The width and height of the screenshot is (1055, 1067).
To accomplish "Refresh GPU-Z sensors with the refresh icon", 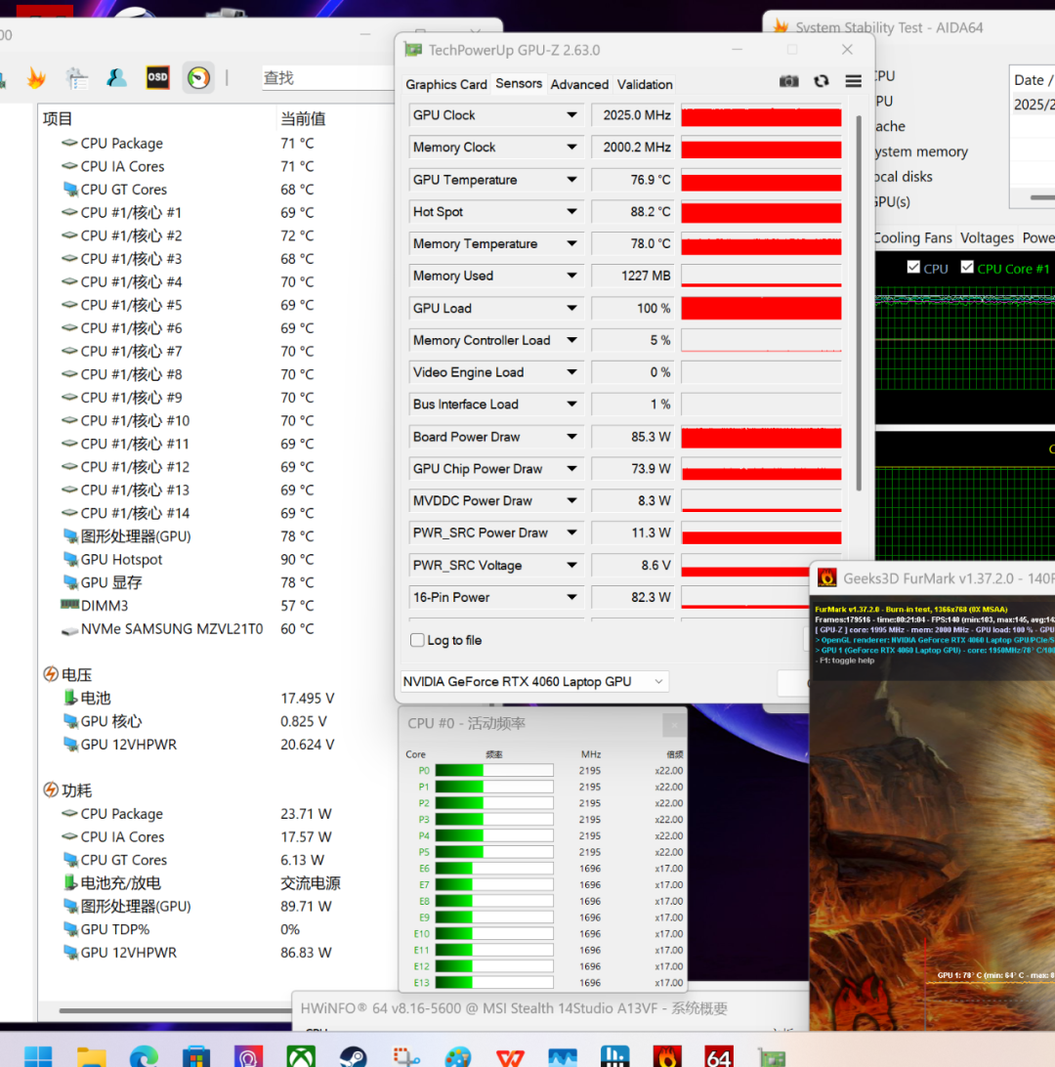I will [821, 82].
